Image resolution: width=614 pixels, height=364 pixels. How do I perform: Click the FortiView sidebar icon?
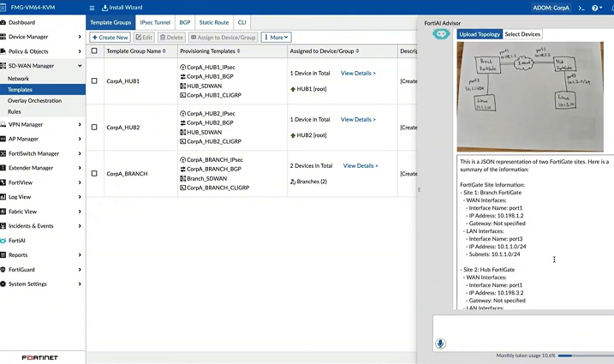coord(3,182)
